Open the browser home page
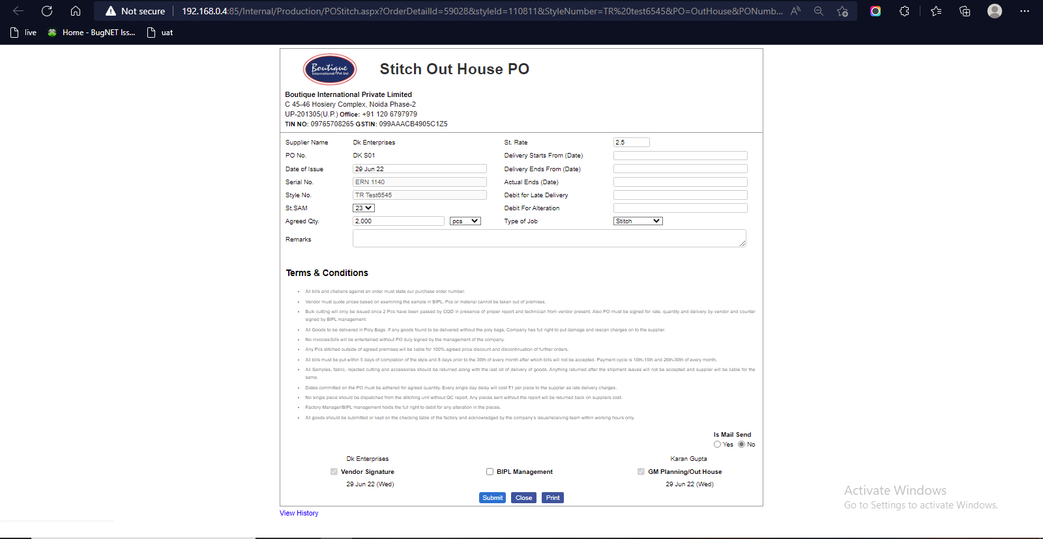 [76, 11]
